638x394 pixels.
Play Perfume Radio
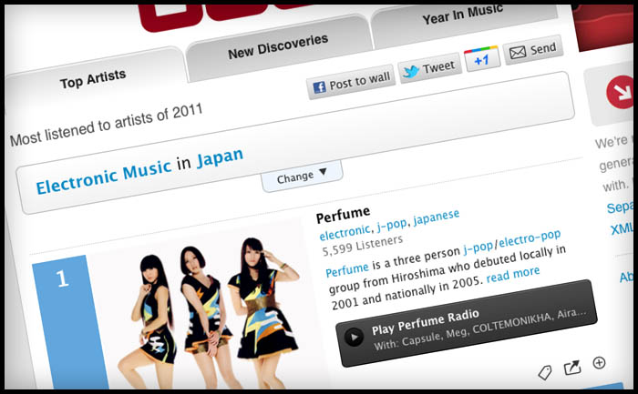click(x=467, y=323)
